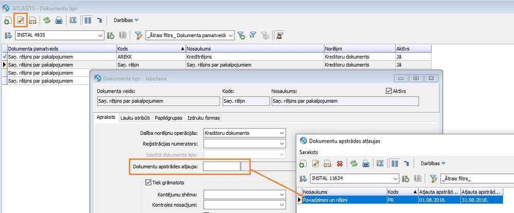Click the Nosaukums text field in edit dialog

345,101
